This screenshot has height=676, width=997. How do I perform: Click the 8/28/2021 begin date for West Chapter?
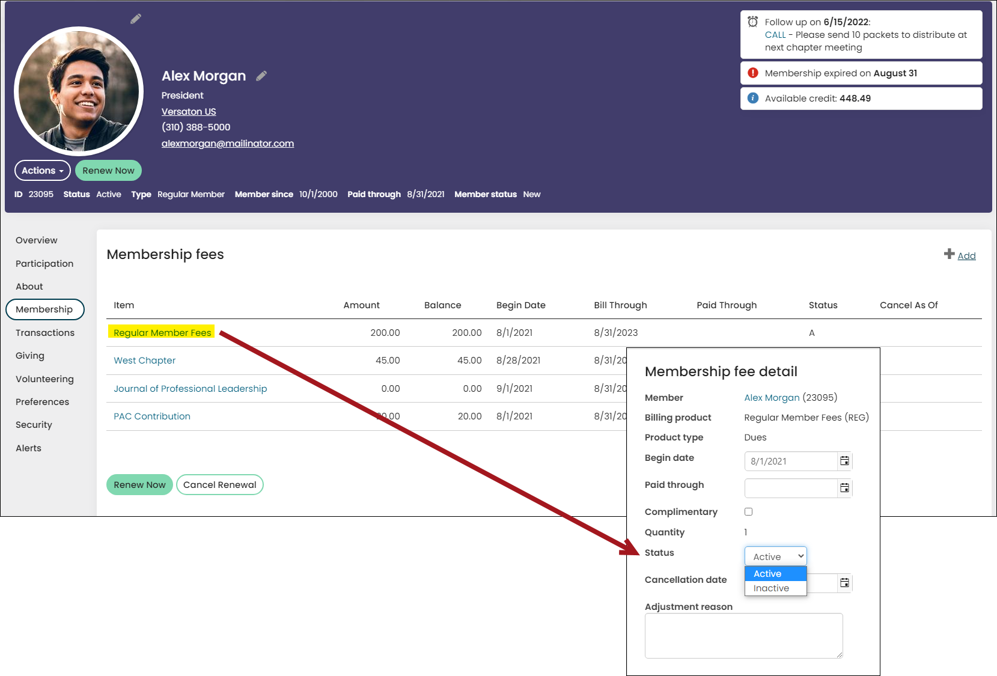[x=519, y=361]
